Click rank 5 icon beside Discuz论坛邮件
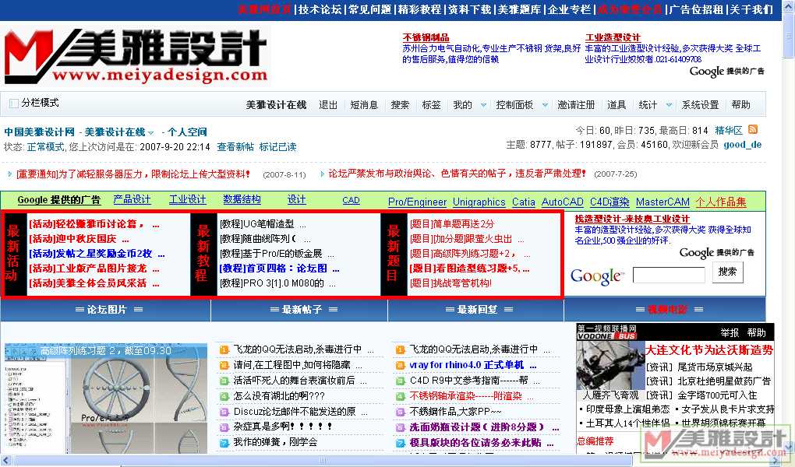Viewport: 795px width, 467px height. coord(224,412)
